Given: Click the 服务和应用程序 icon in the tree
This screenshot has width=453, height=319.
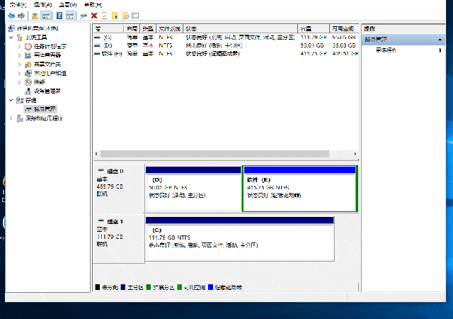Looking at the screenshot, I should coord(20,118).
